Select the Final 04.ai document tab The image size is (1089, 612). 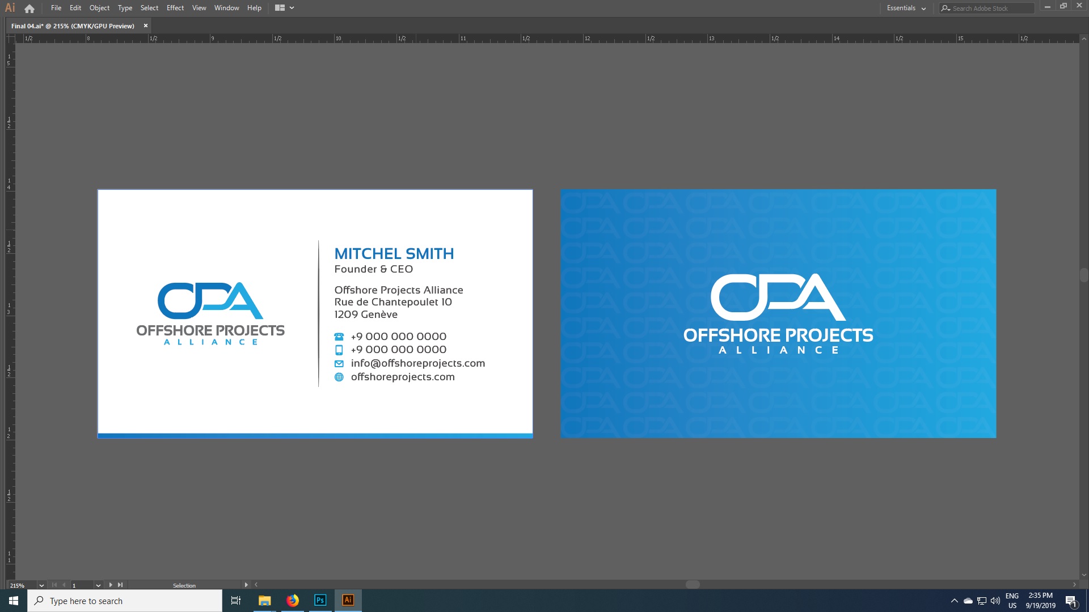73,25
